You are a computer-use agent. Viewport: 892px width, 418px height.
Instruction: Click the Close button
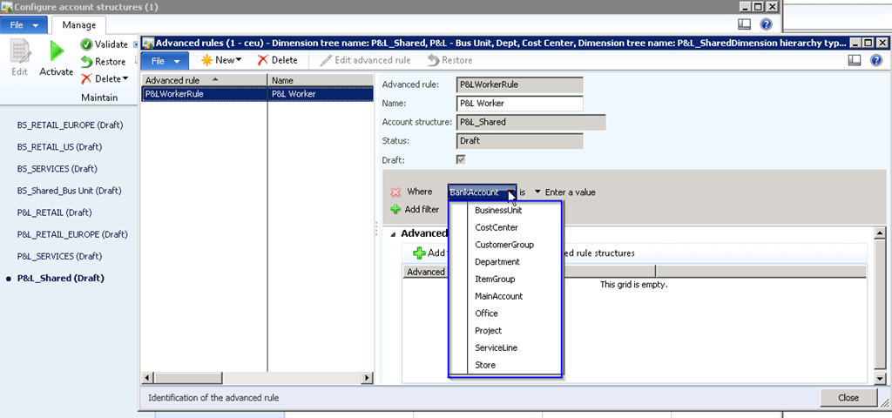pyautogui.click(x=848, y=397)
